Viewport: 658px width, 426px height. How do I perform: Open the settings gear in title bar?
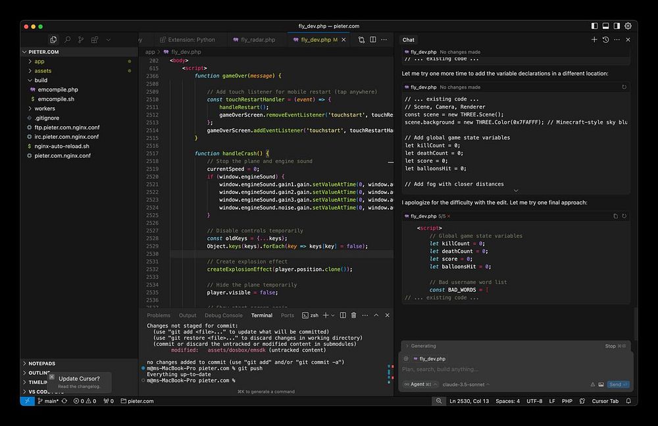coord(628,26)
